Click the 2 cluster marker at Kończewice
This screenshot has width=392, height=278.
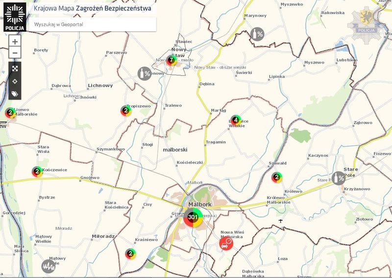pyautogui.click(x=37, y=171)
